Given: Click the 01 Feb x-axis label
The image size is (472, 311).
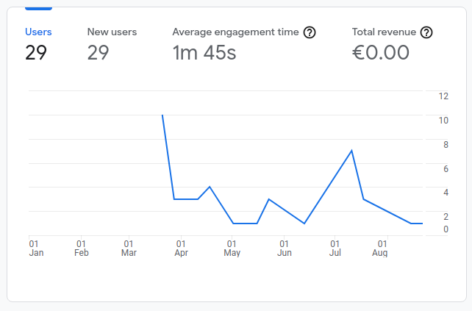Looking at the screenshot, I should (x=82, y=249).
